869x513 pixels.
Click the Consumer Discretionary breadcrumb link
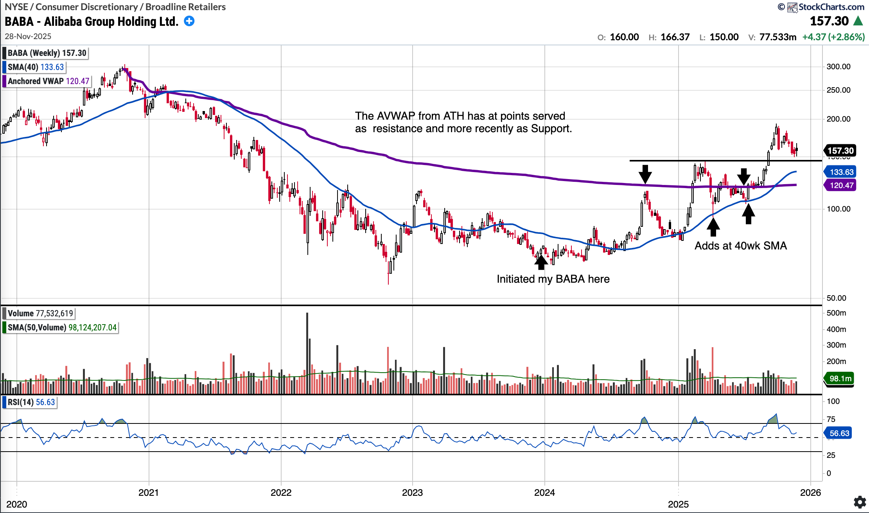[86, 7]
